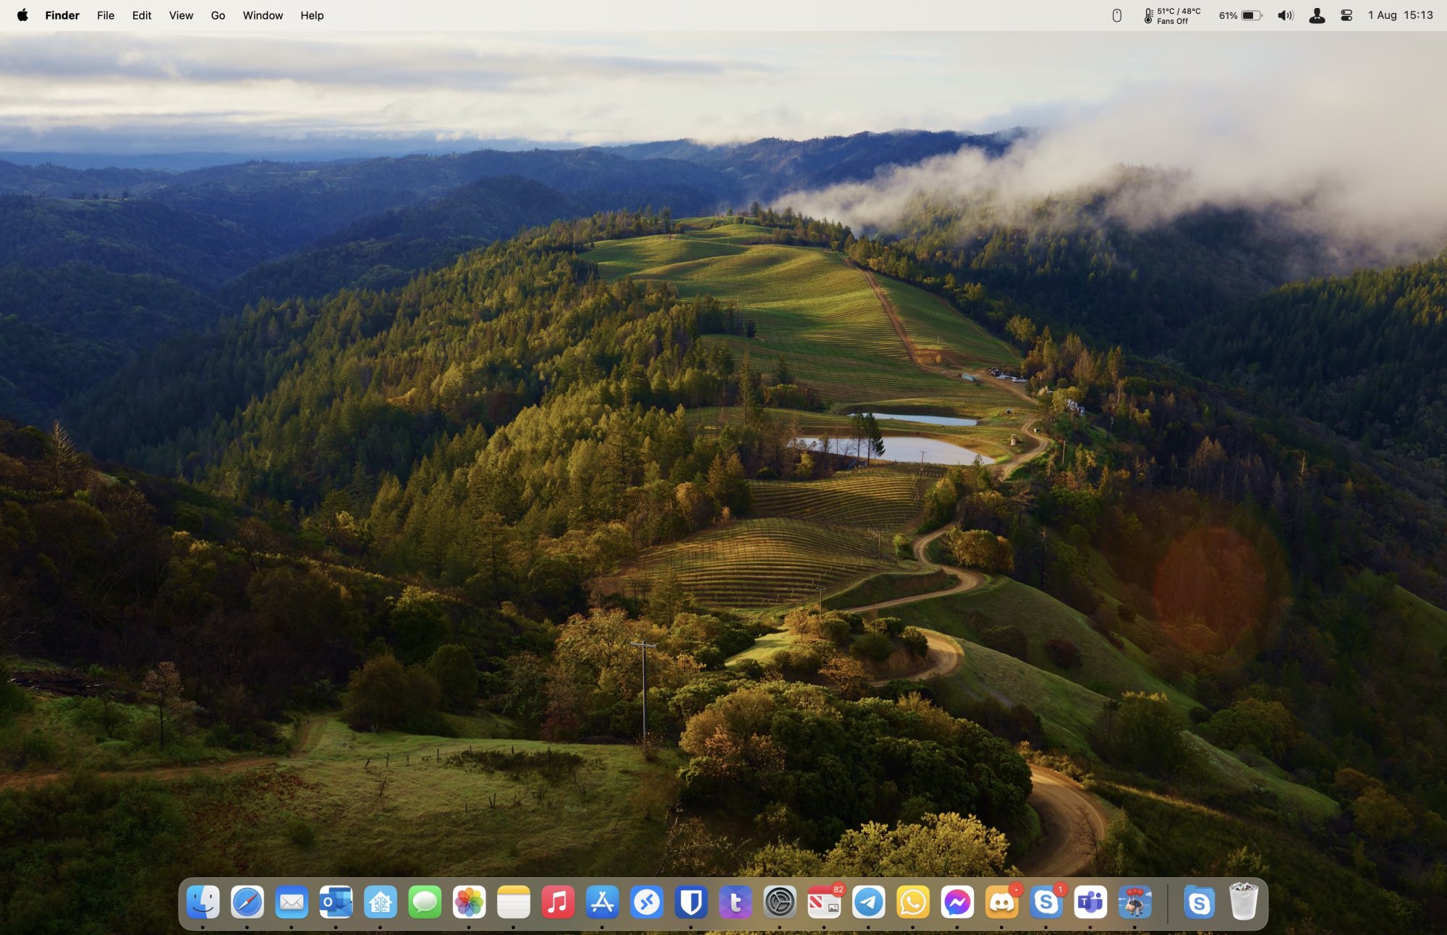Screen dimensions: 1447x935
Task: Open Safari from the dock
Action: coord(247,902)
